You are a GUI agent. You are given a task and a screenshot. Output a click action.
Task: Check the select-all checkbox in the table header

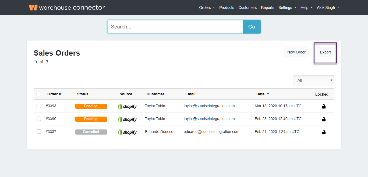(x=38, y=94)
